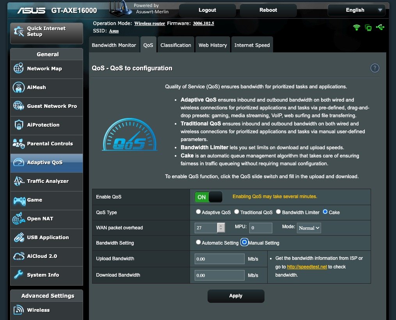
Task: Open Parental Controls icon in sidebar
Action: [18, 143]
